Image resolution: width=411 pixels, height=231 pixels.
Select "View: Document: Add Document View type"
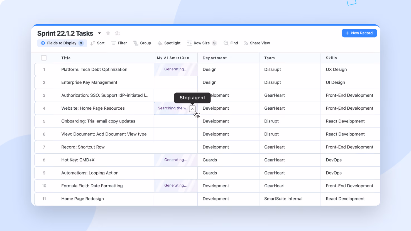(x=104, y=134)
